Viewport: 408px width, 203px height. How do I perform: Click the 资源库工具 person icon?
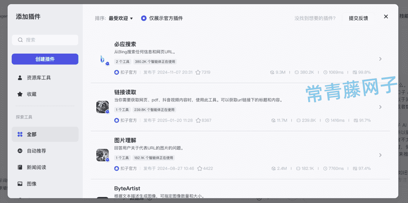20,78
